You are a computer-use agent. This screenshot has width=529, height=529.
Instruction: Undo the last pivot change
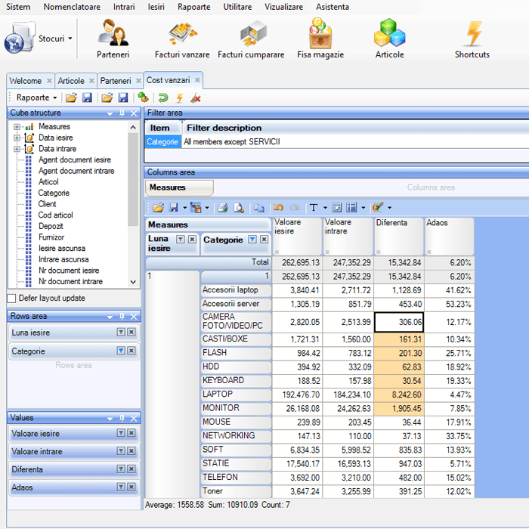point(278,208)
